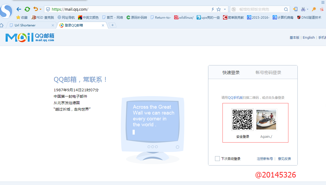Click the lightning speed-mode icon in the address bar
This screenshot has width=326, height=185.
click(213, 9)
